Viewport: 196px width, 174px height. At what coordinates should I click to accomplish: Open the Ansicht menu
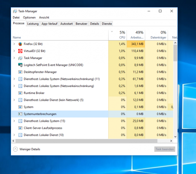pos(44,17)
